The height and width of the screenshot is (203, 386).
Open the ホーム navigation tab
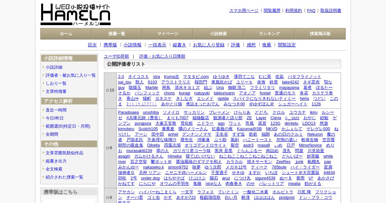click(x=66, y=34)
